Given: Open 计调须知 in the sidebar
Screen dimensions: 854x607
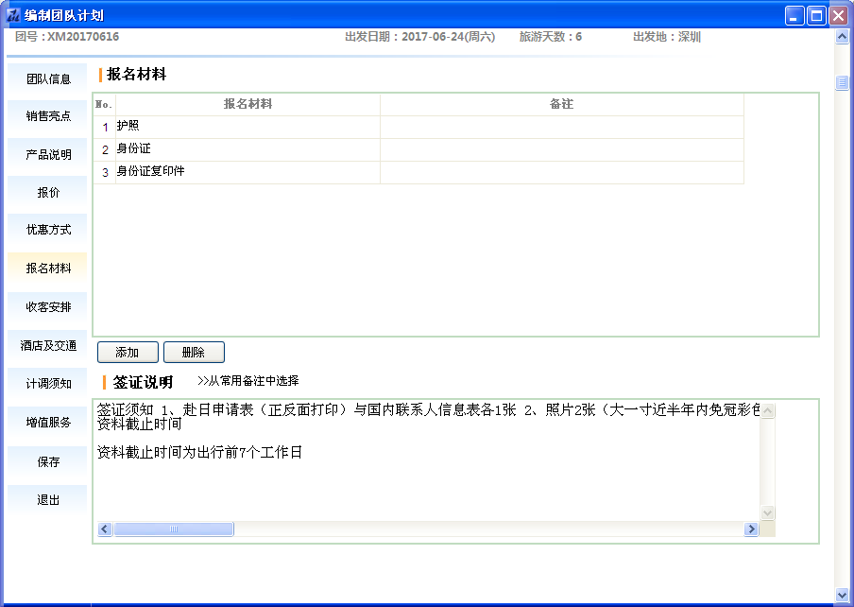Looking at the screenshot, I should click(48, 384).
